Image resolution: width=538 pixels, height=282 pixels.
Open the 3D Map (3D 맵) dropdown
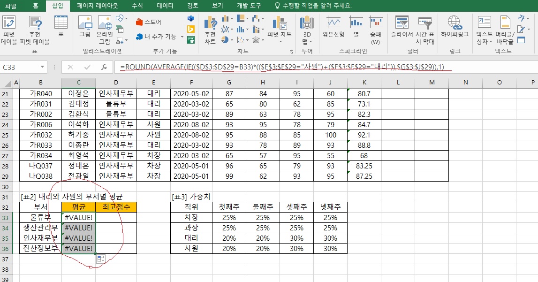(x=307, y=41)
